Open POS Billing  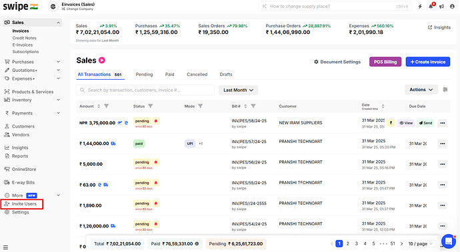coord(385,62)
